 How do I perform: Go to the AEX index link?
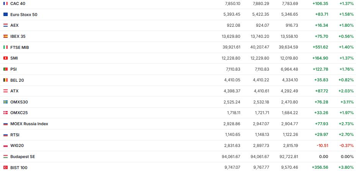tap(15, 25)
